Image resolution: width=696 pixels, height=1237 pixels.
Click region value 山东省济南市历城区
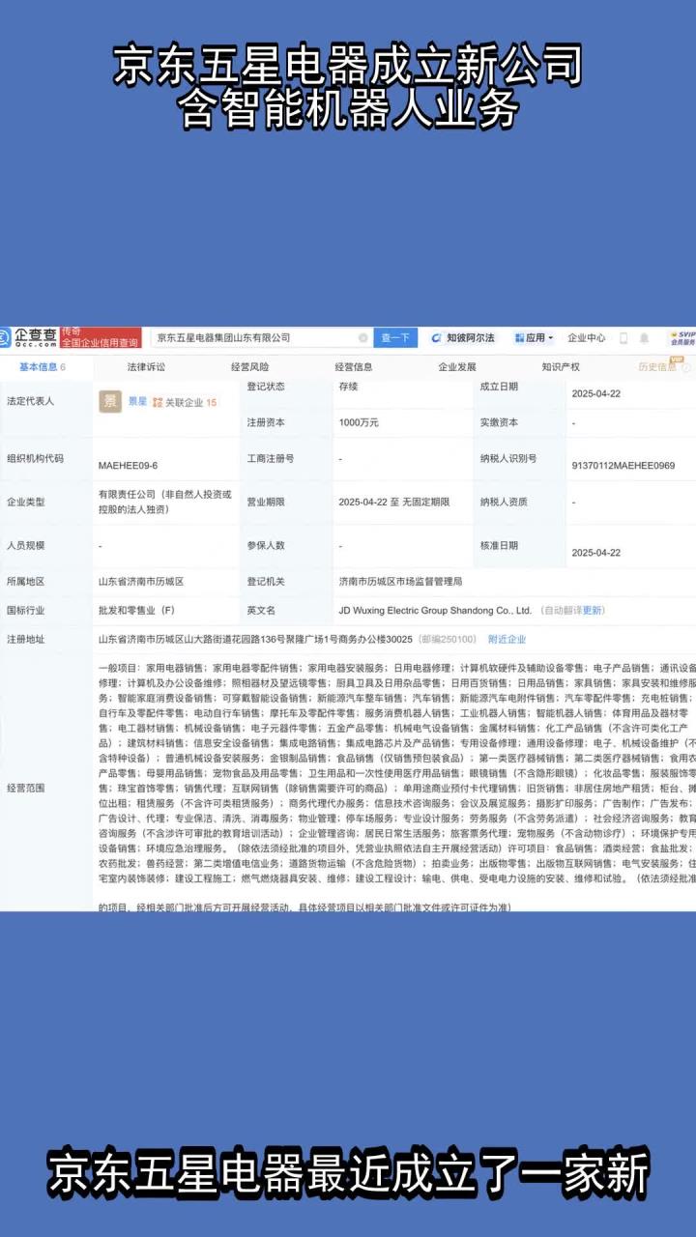coord(141,582)
